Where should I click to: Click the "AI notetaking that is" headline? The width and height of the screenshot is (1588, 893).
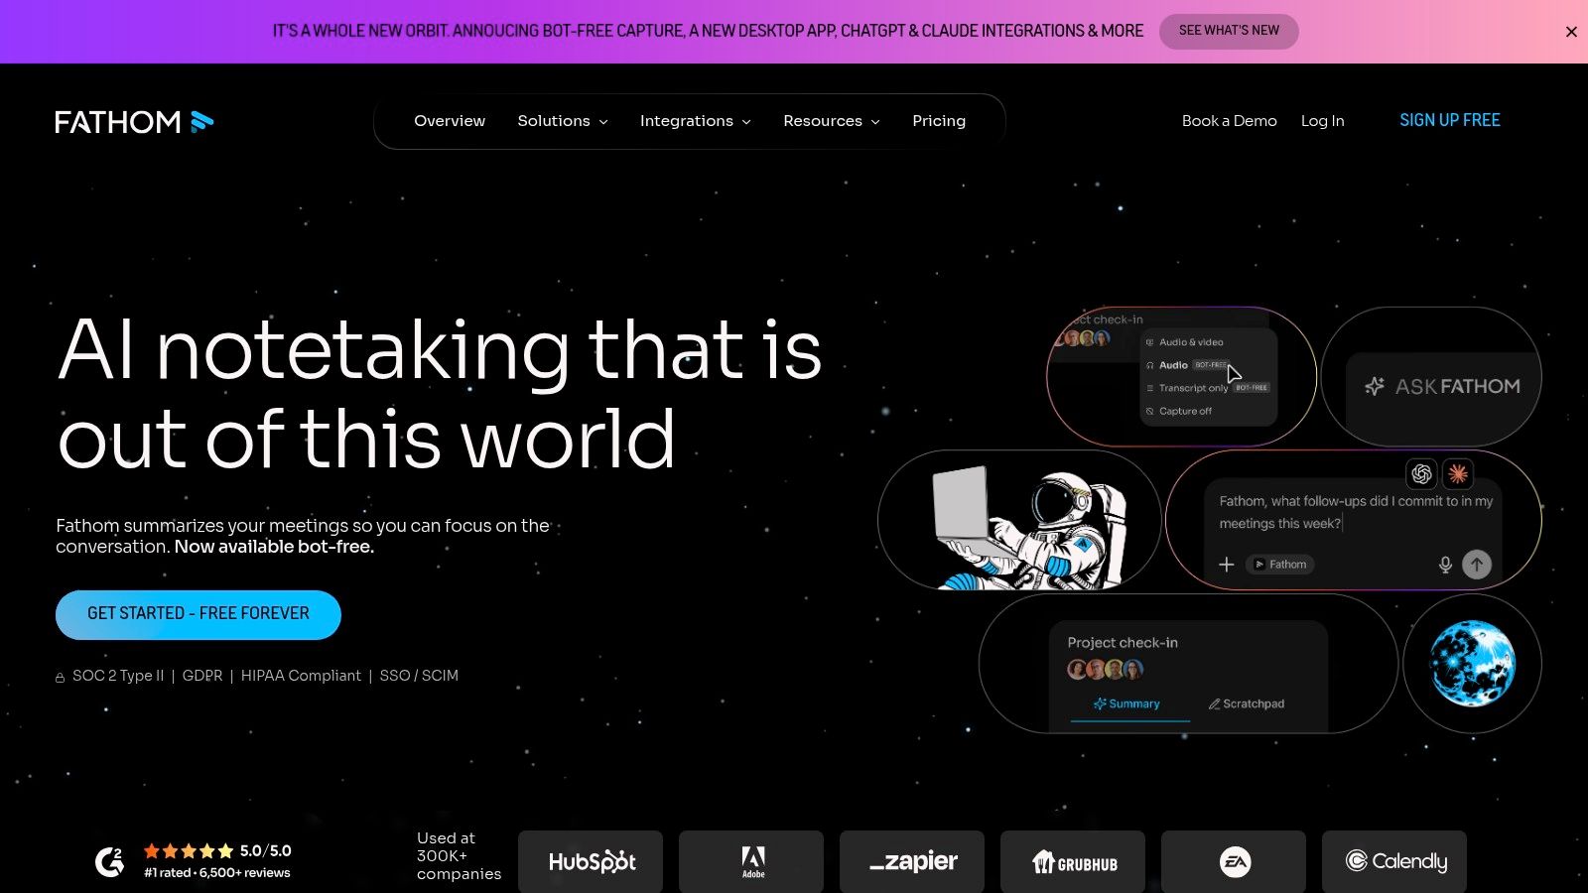(x=440, y=349)
